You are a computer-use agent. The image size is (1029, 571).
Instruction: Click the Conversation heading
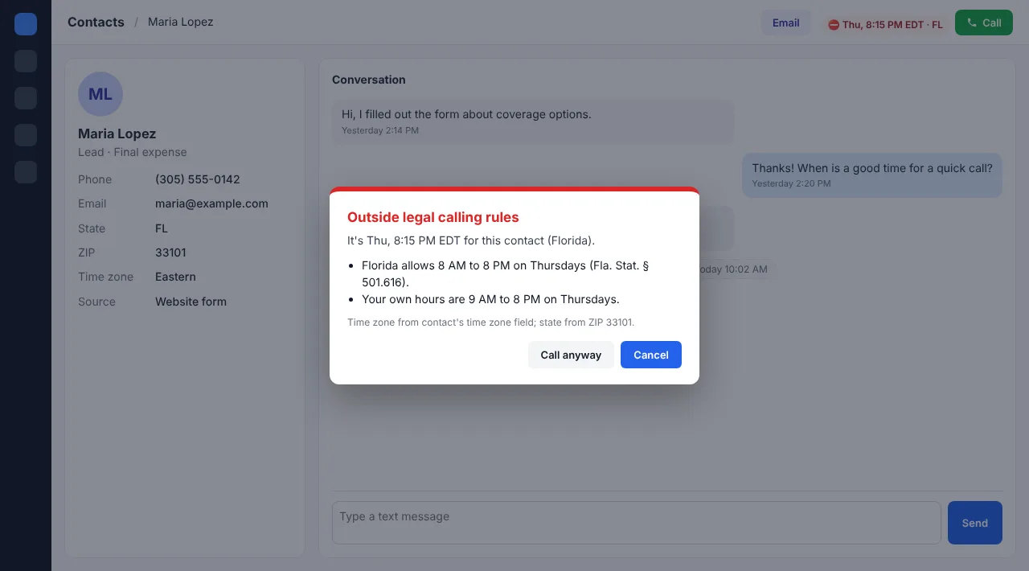click(x=369, y=80)
